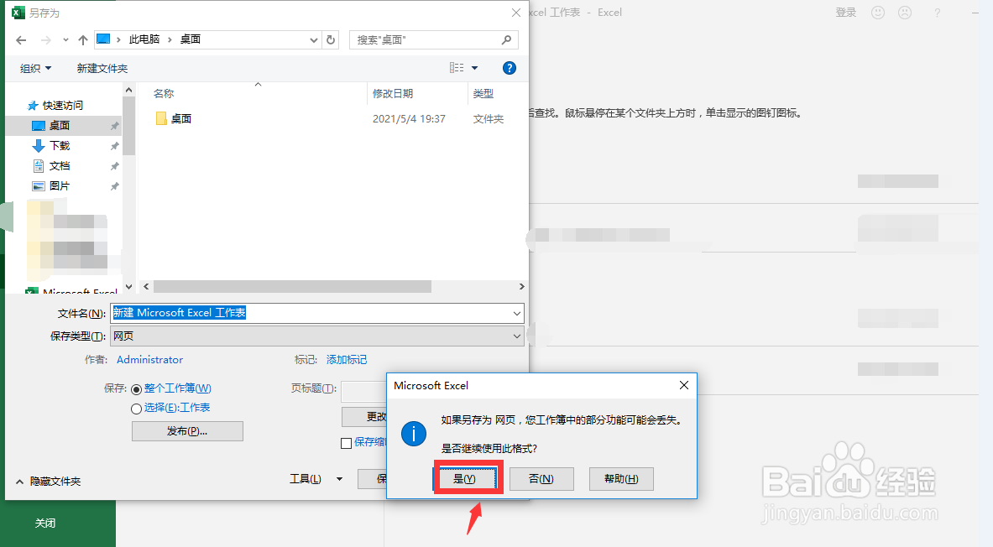Click Add a tag link
The width and height of the screenshot is (993, 547).
[347, 360]
